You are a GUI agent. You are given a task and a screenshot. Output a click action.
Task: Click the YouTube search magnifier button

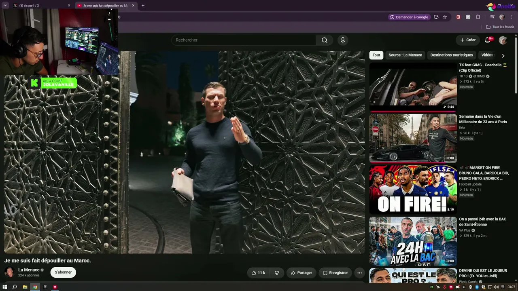click(325, 40)
